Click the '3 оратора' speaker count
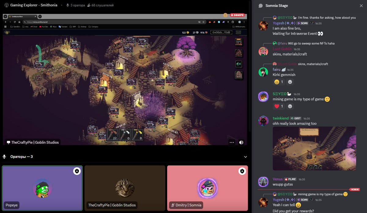Viewport: 367px width, 213px height. point(75,5)
